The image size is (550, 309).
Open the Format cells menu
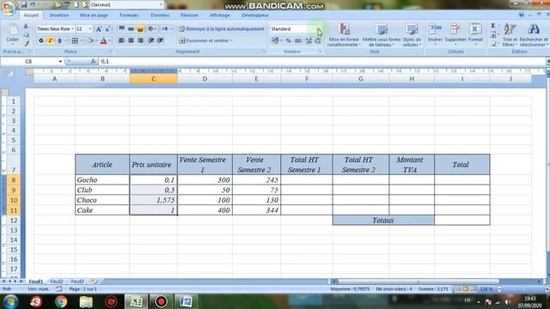(x=475, y=34)
